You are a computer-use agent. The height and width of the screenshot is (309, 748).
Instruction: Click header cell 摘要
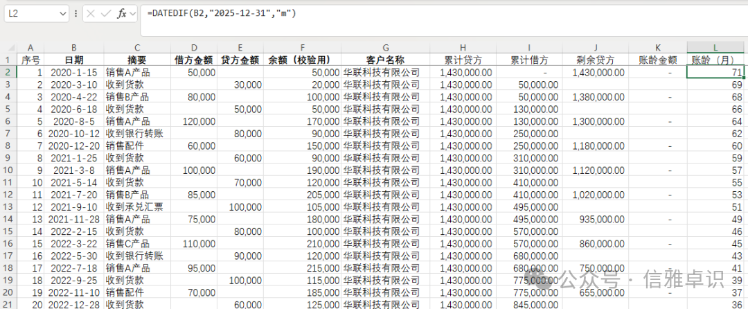point(137,60)
